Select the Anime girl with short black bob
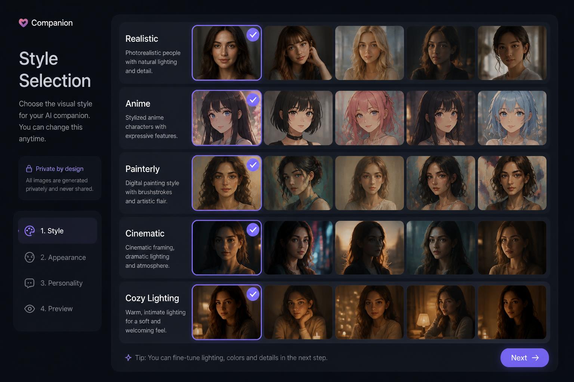This screenshot has width=574, height=382. [298, 118]
